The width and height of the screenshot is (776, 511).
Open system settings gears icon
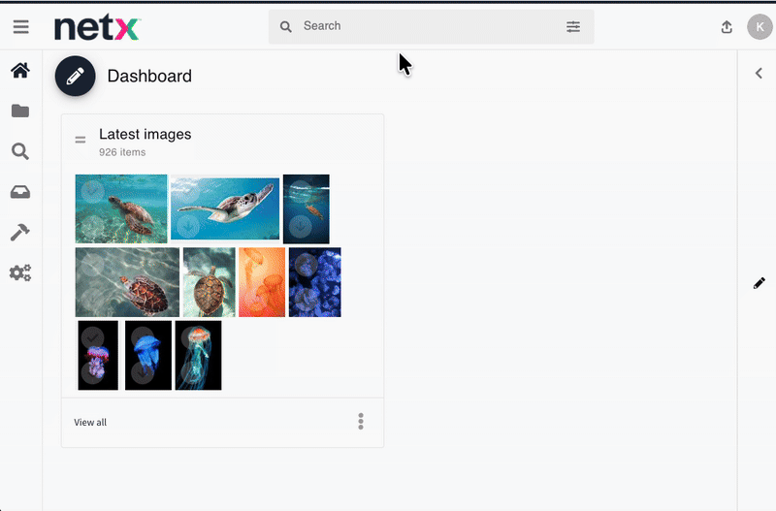(20, 272)
